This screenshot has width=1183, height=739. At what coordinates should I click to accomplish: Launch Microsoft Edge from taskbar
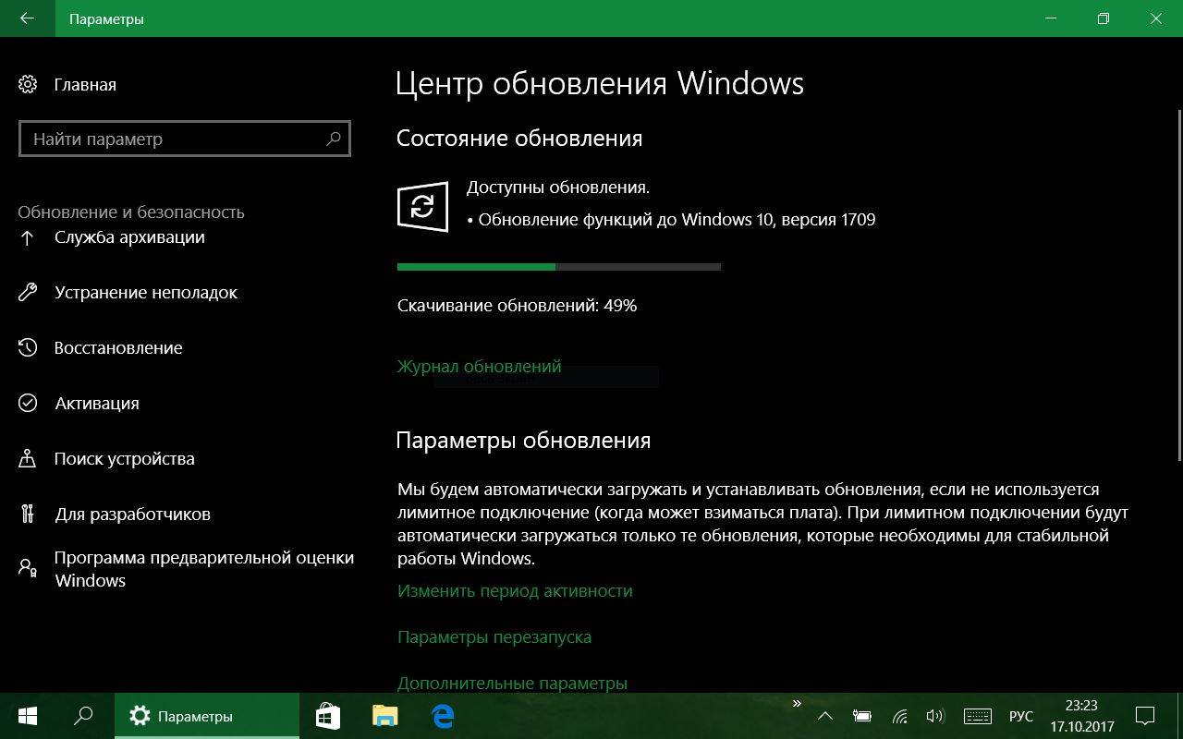(x=443, y=716)
